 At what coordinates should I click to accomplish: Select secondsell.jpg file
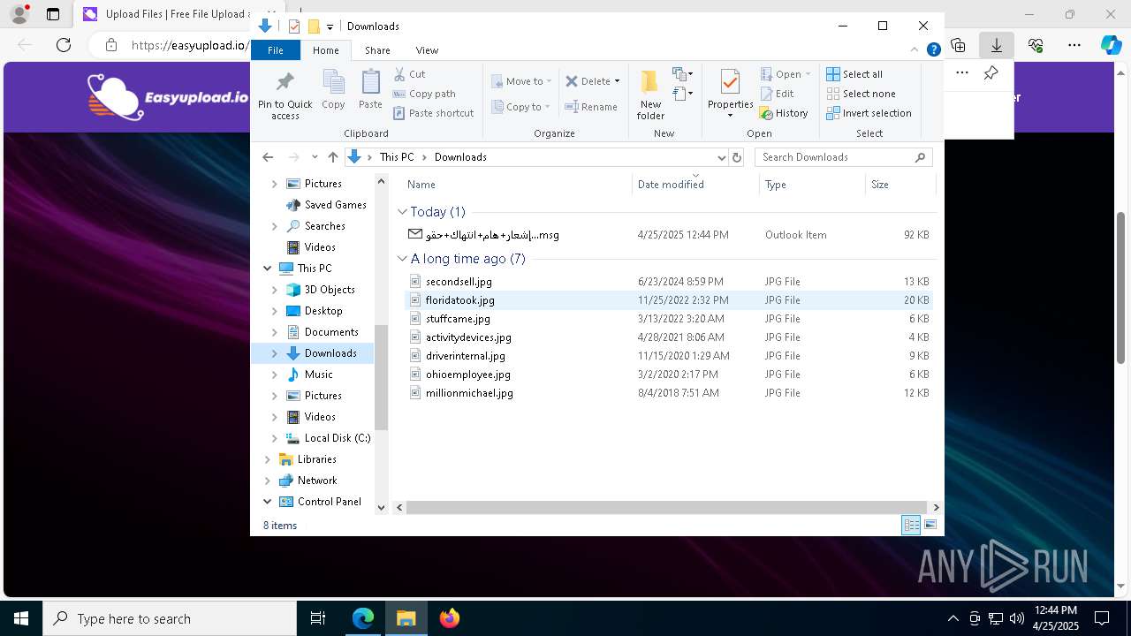(x=667, y=282)
